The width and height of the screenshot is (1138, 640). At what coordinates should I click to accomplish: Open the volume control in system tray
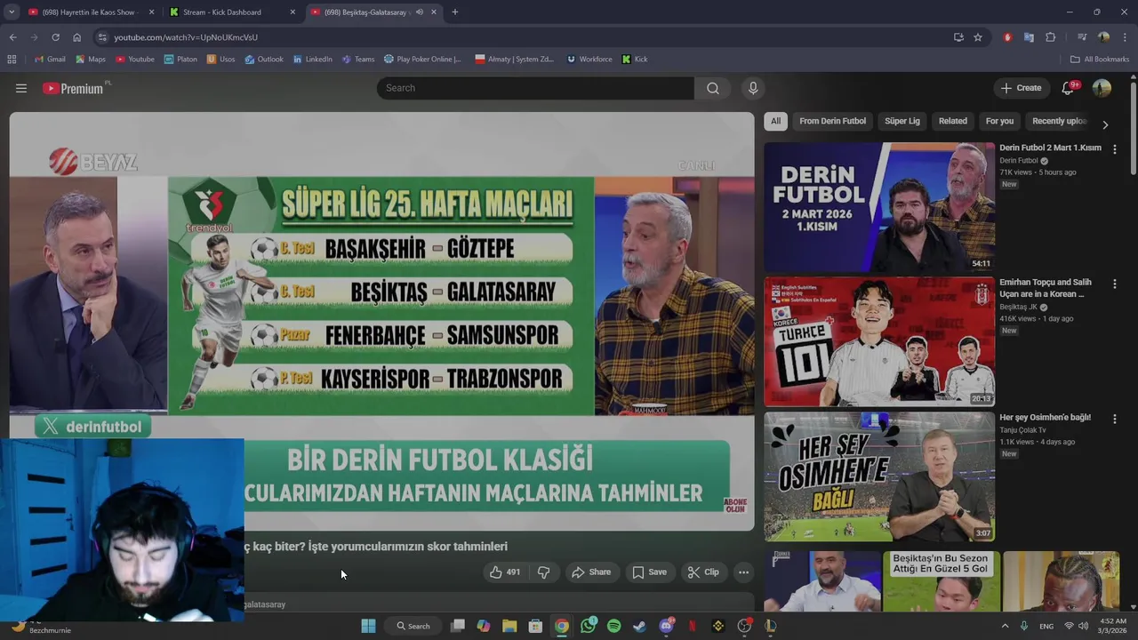[1083, 626]
